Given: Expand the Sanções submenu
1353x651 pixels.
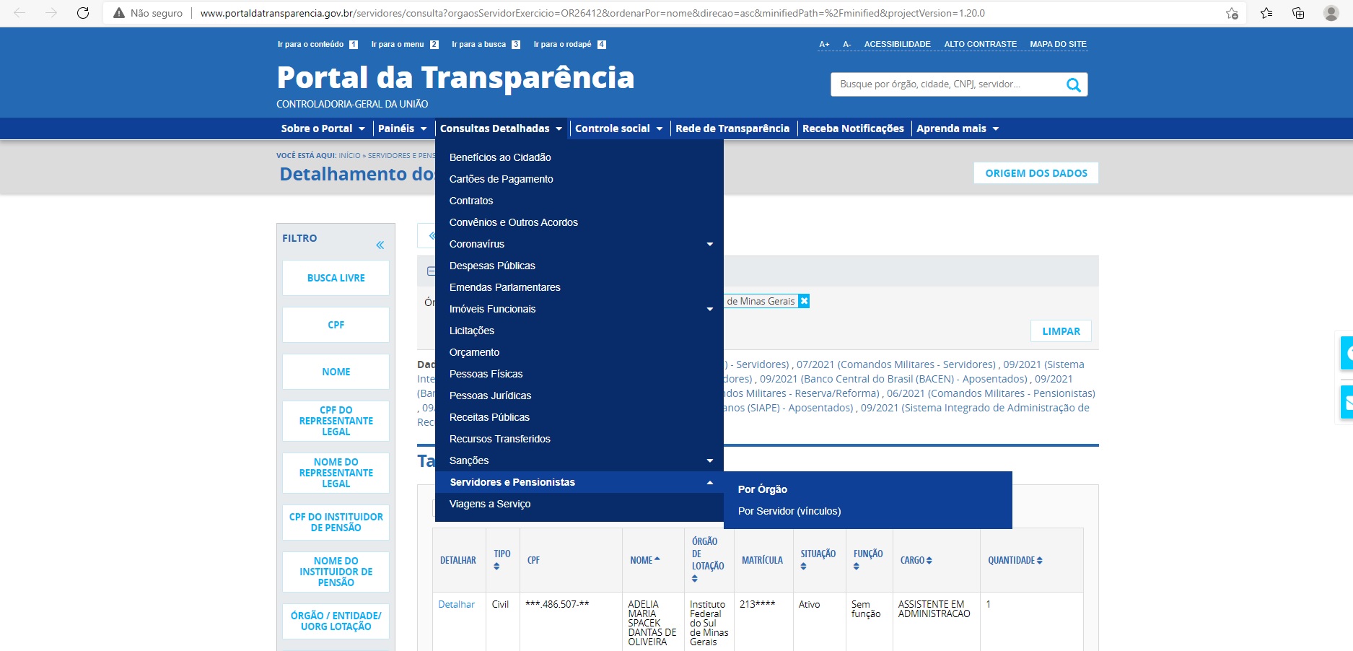Looking at the screenshot, I should point(709,460).
